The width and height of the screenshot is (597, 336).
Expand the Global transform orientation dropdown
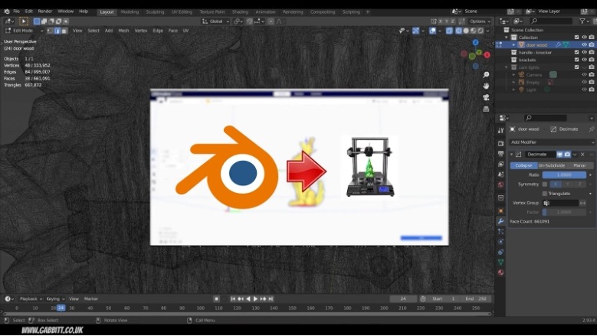click(x=216, y=21)
